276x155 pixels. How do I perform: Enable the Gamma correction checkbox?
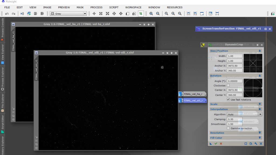pos(228,128)
